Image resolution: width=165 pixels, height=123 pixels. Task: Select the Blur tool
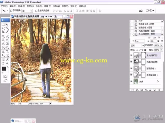[x=3, y=47]
